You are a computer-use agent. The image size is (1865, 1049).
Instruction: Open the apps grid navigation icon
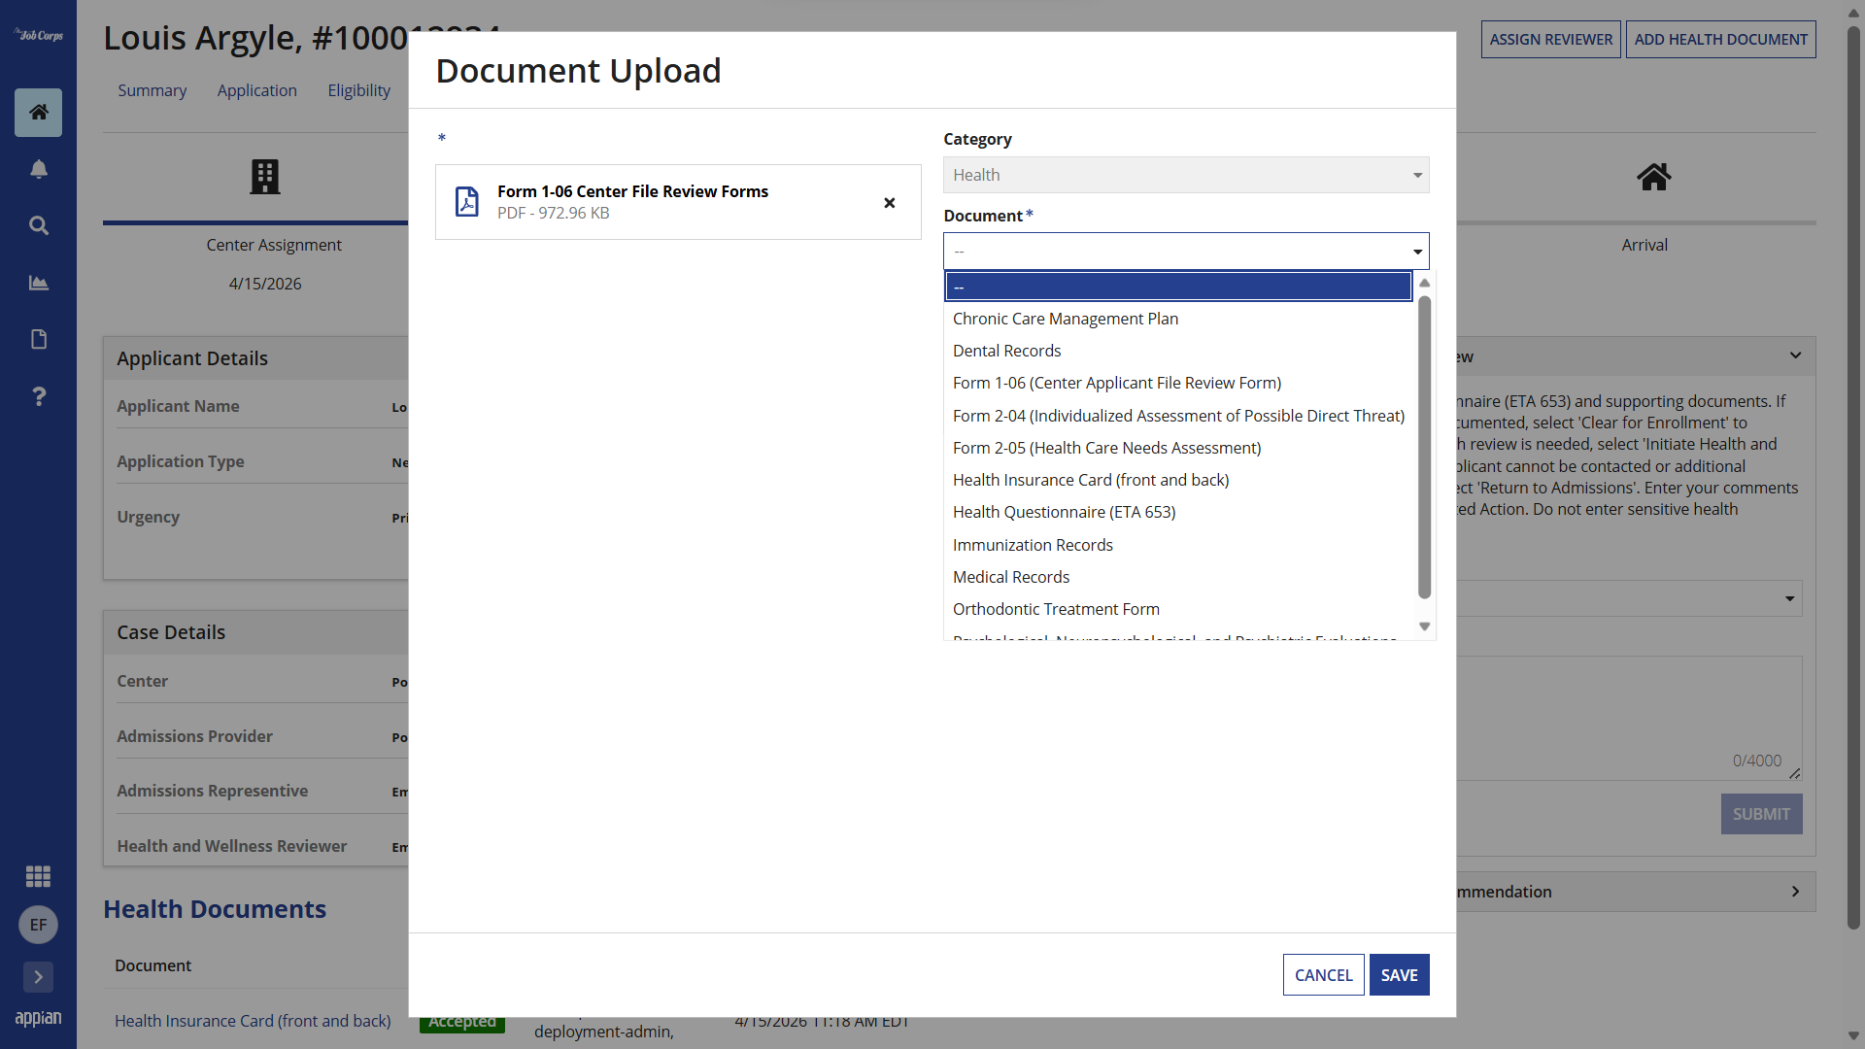coord(39,876)
